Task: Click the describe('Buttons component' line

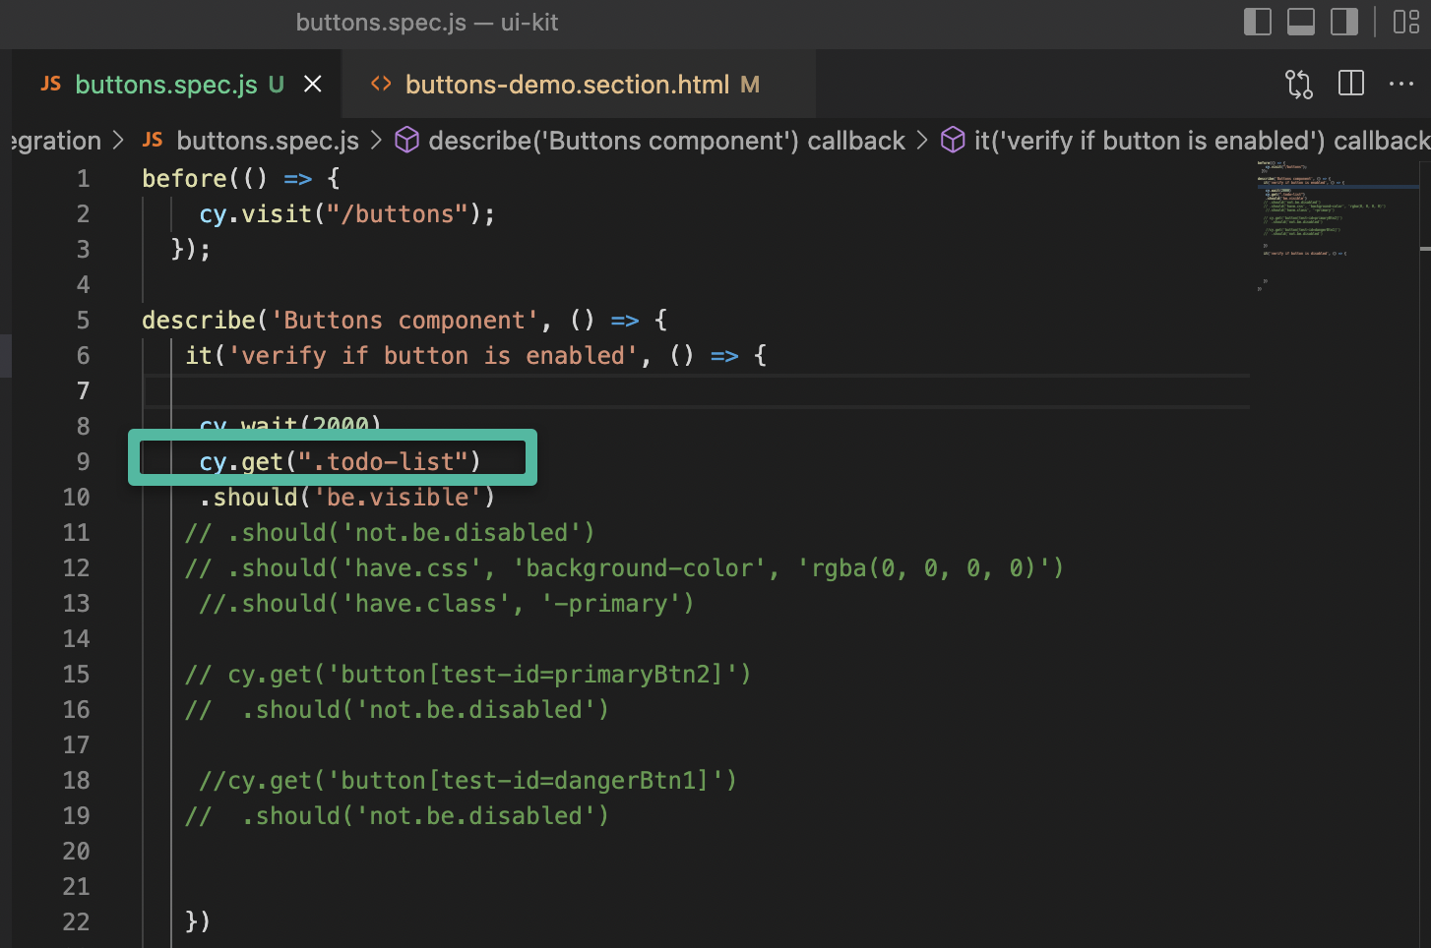Action: point(404,321)
